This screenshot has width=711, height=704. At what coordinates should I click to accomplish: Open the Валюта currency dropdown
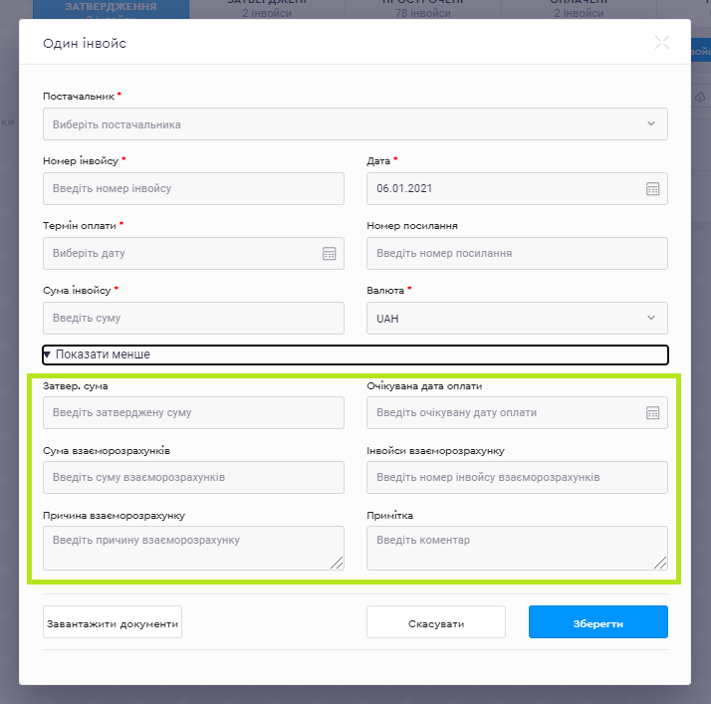[x=516, y=319]
